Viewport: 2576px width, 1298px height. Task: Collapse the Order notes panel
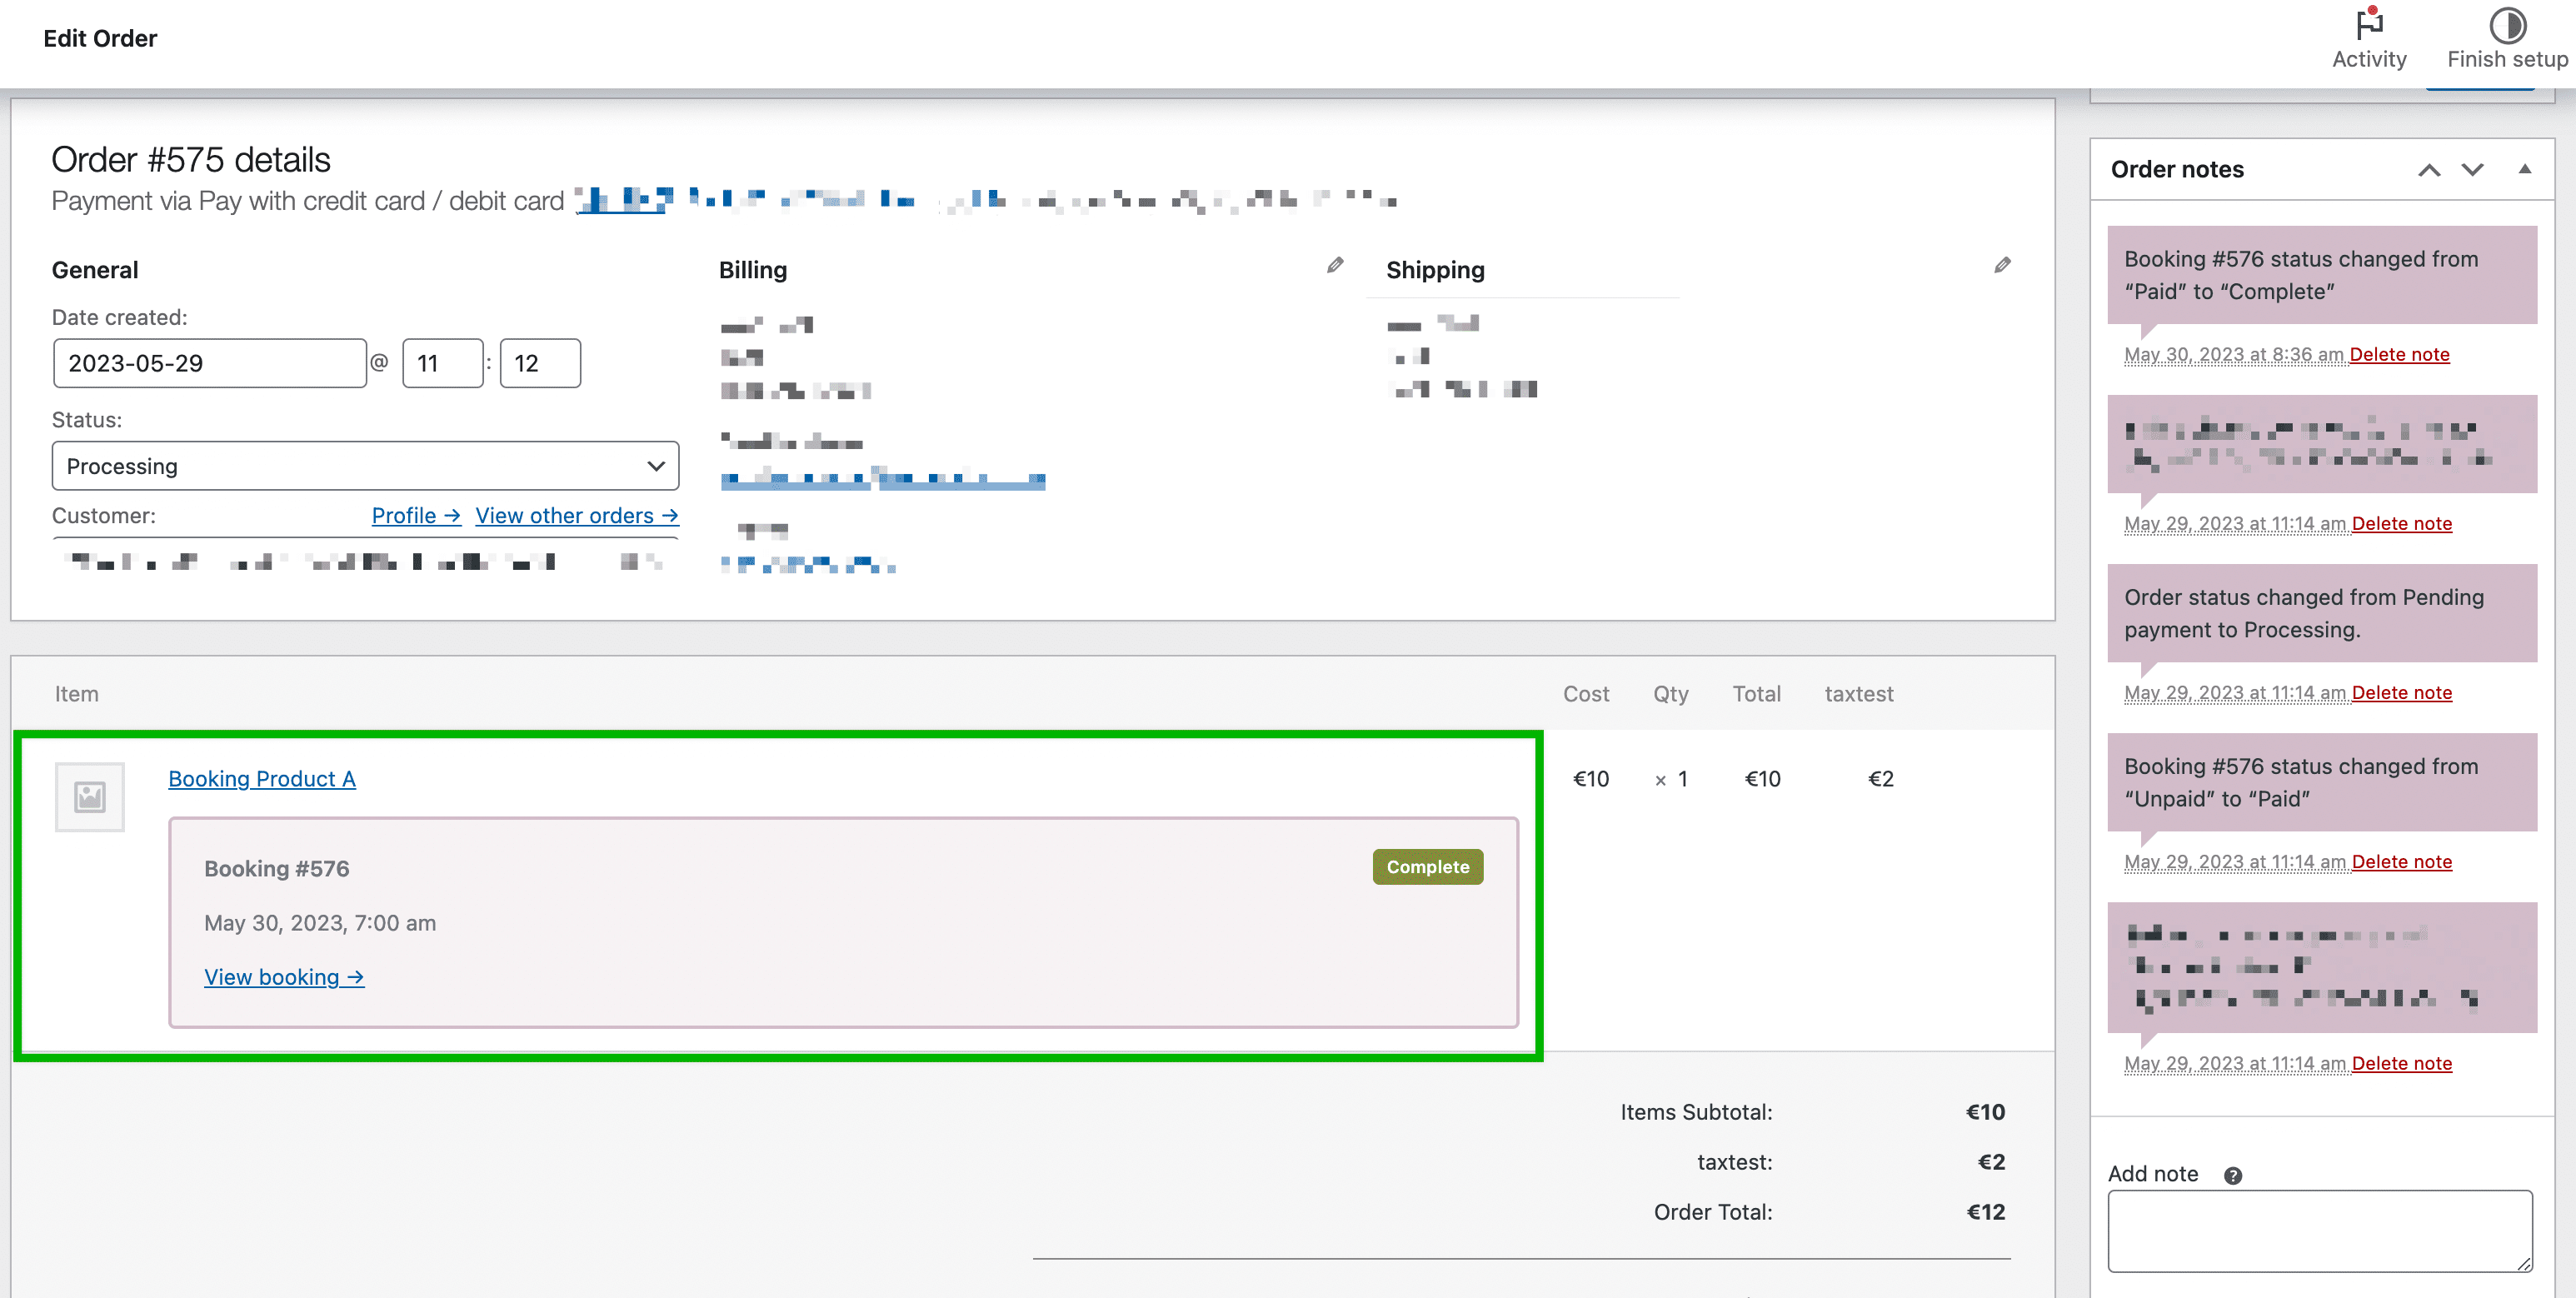2525,170
